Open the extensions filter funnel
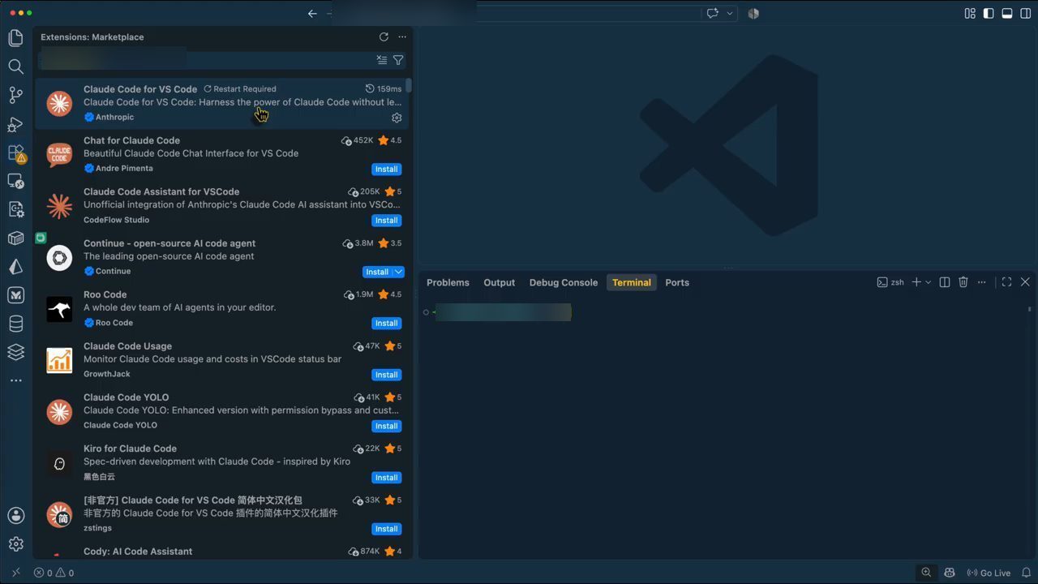This screenshot has width=1038, height=584. click(x=398, y=60)
